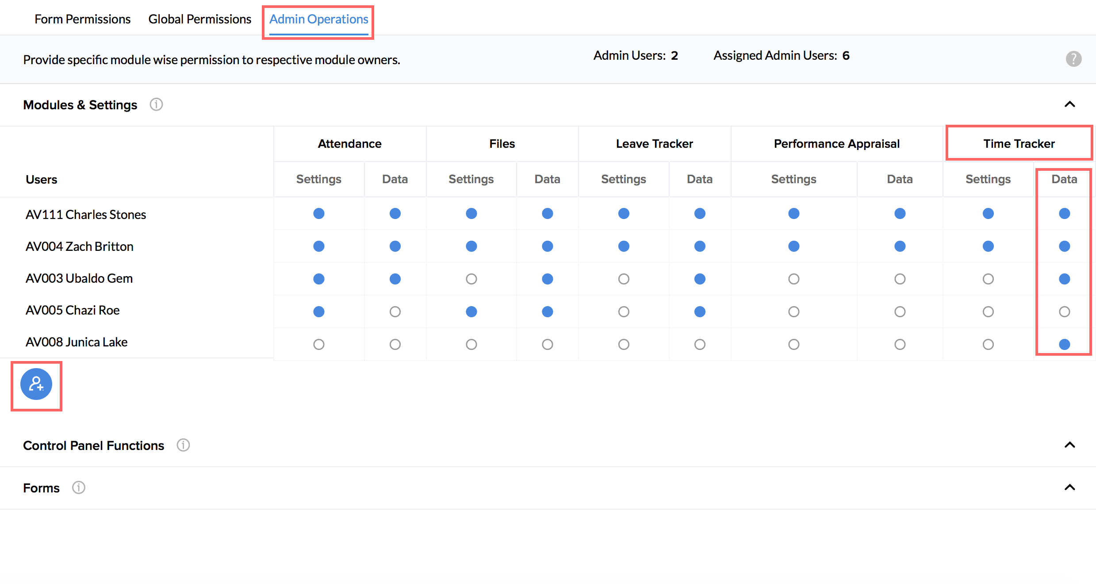Click the help question mark icon

coord(1073,59)
